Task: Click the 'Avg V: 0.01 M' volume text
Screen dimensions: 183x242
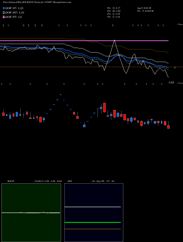Action: tap(144, 8)
